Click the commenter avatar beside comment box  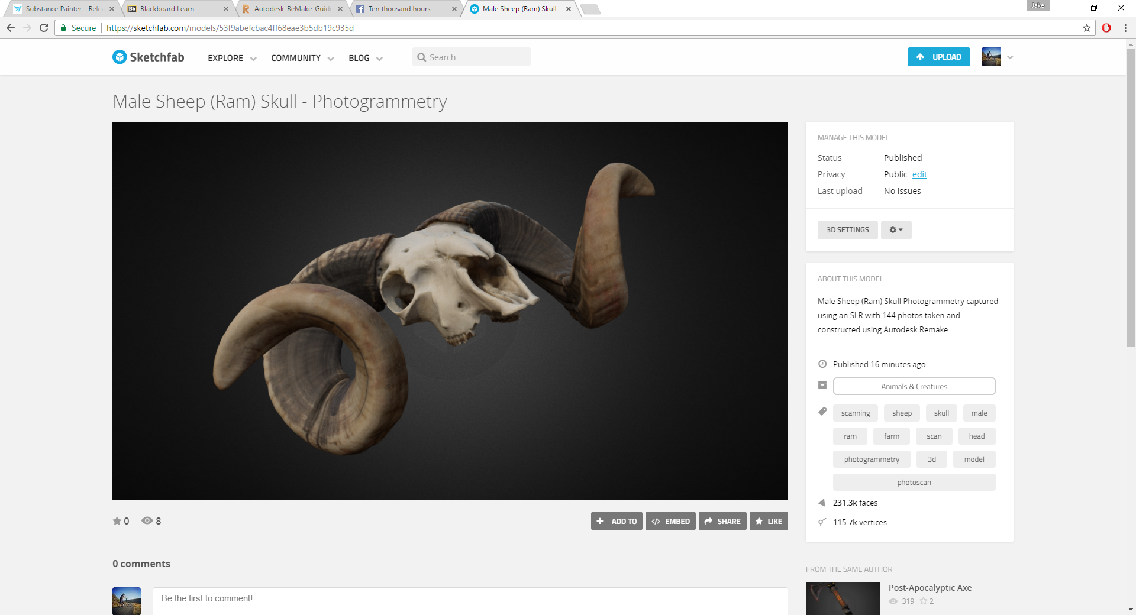tap(127, 601)
